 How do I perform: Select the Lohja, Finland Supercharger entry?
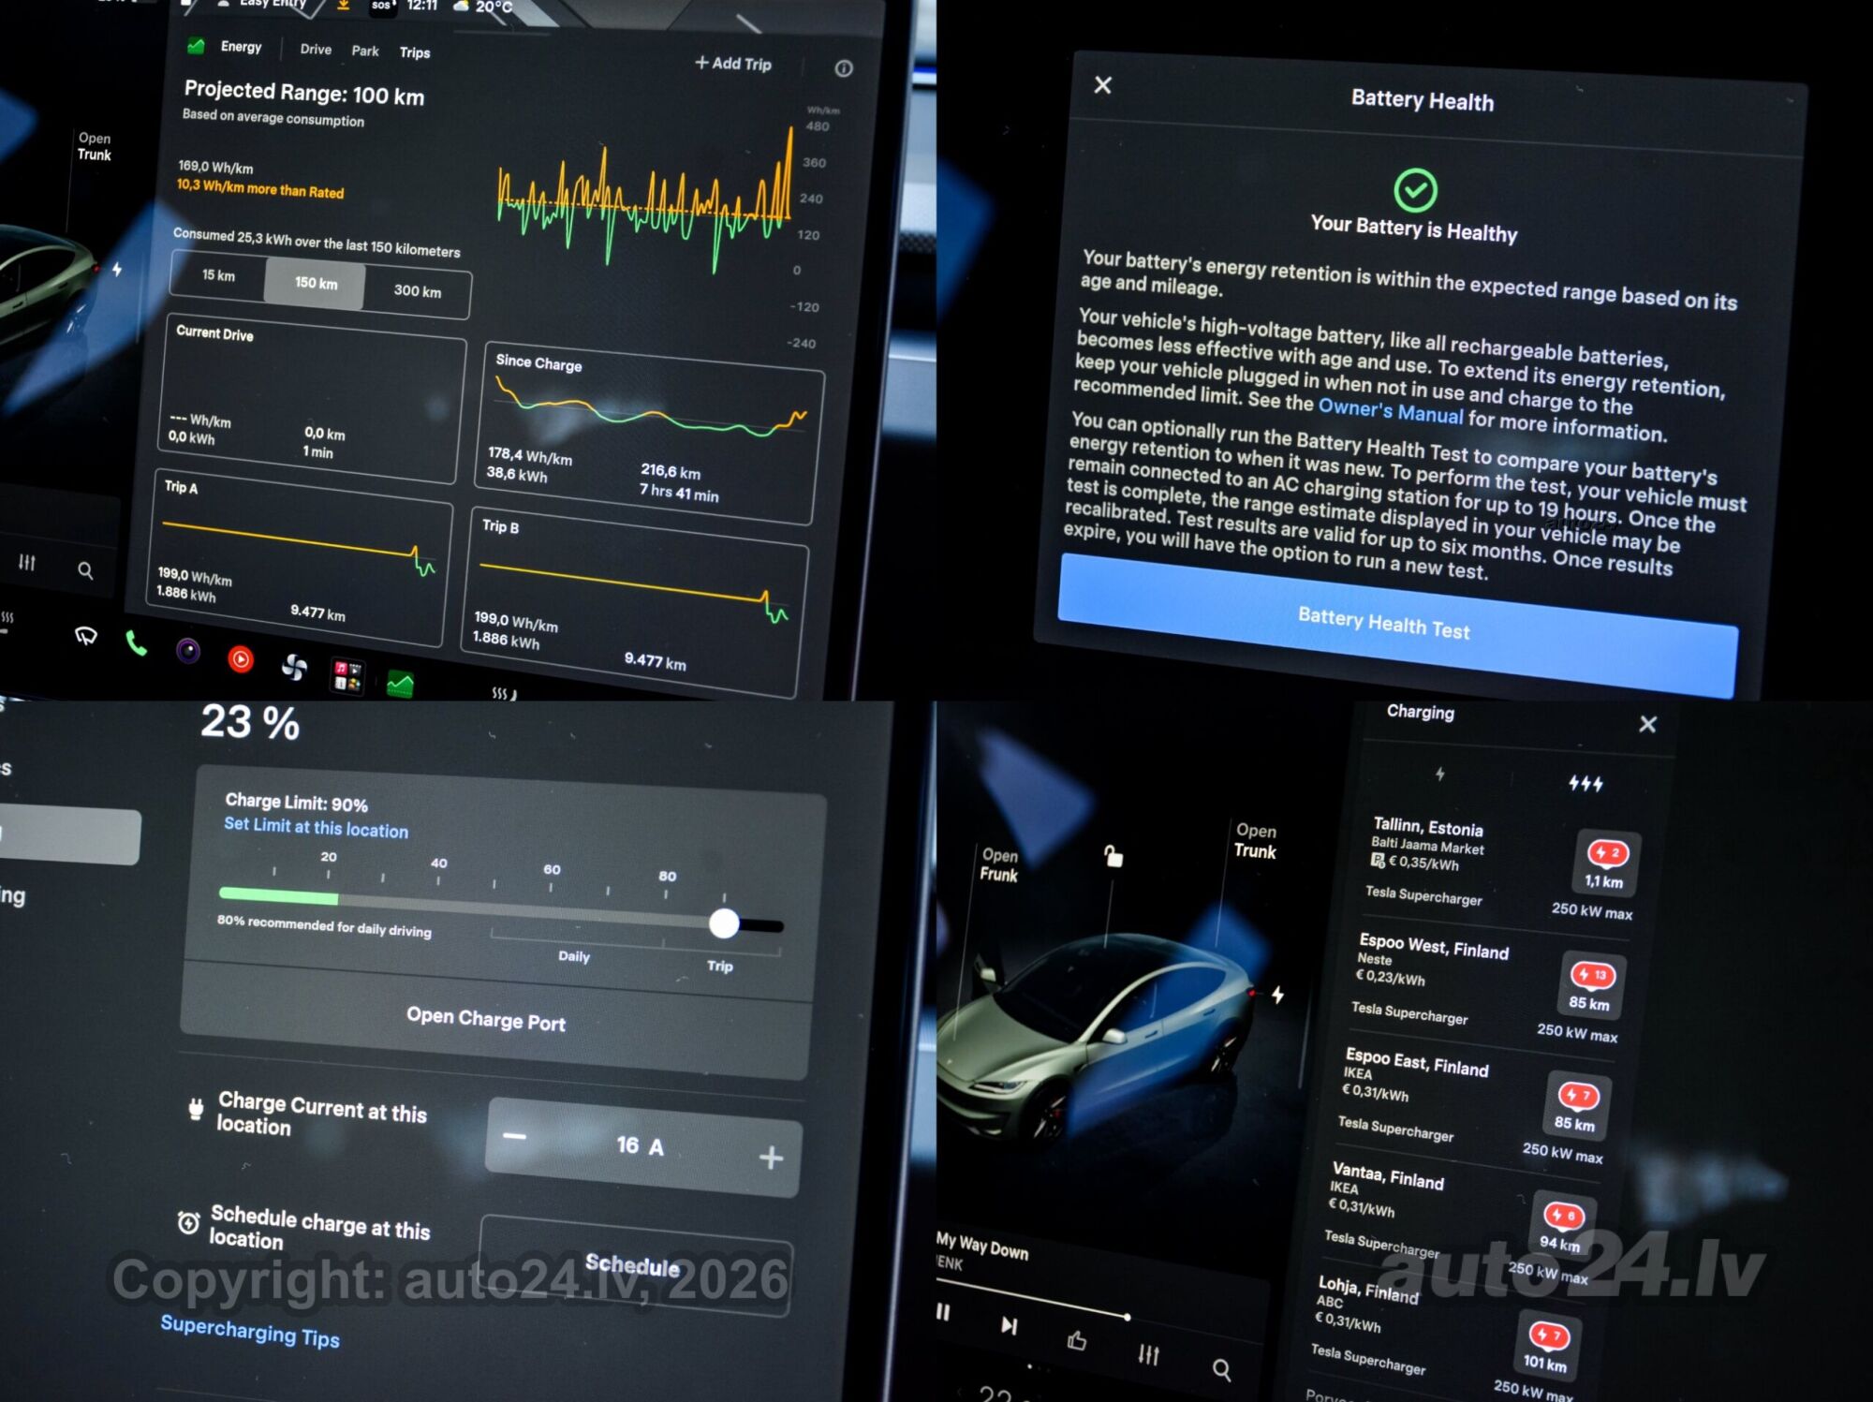(1447, 1341)
